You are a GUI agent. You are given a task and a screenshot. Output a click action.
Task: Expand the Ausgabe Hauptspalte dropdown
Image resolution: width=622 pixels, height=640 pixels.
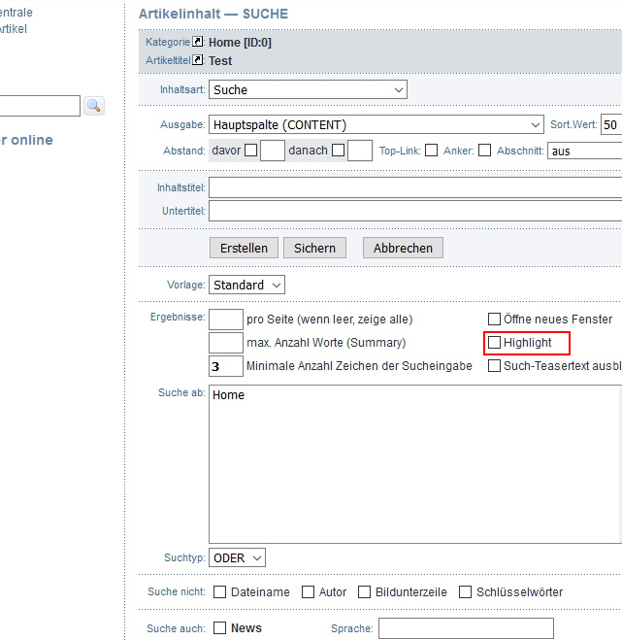tap(376, 125)
